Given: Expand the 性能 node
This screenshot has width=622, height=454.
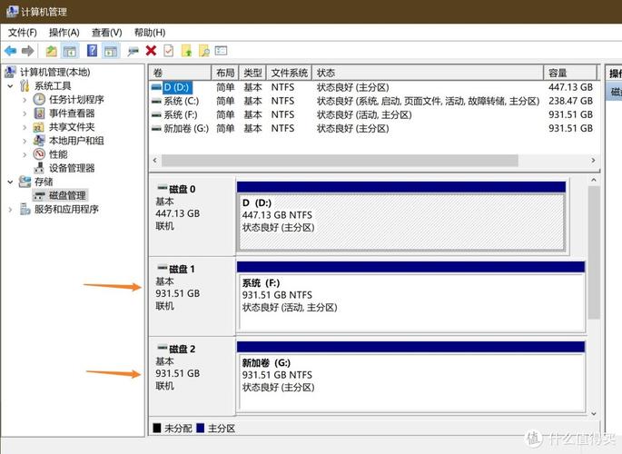Looking at the screenshot, I should 25,154.
